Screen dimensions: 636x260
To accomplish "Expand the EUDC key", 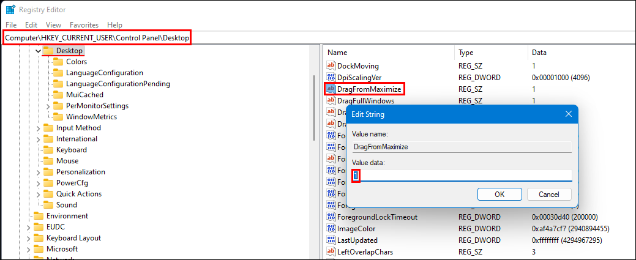I will [28, 227].
